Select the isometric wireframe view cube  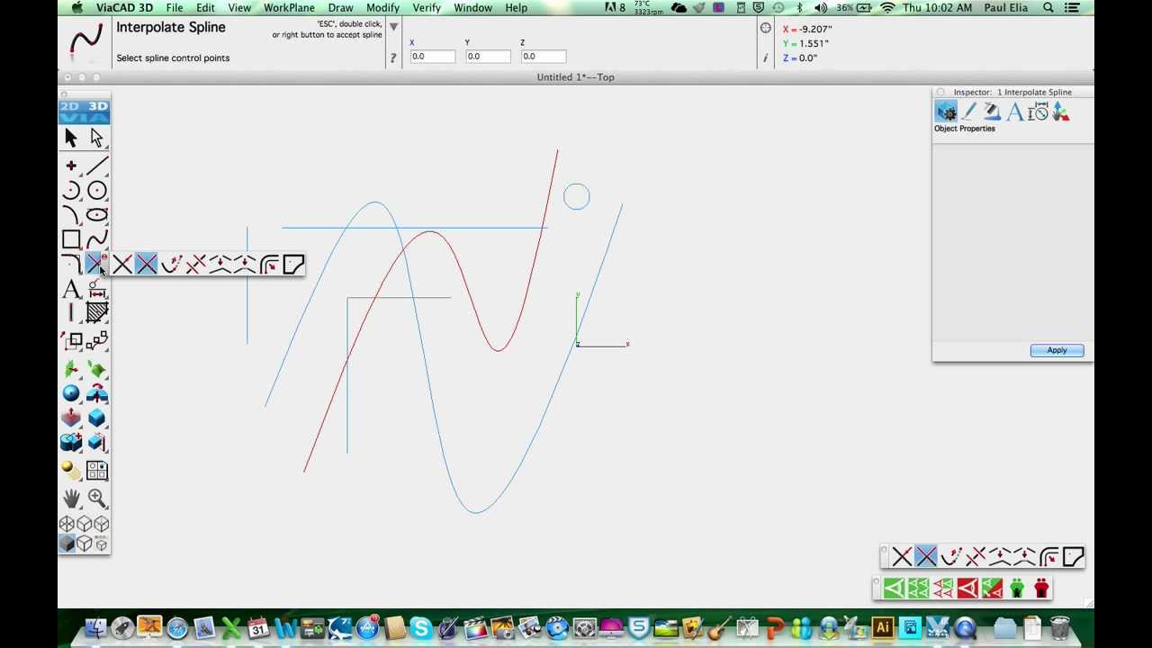click(67, 524)
